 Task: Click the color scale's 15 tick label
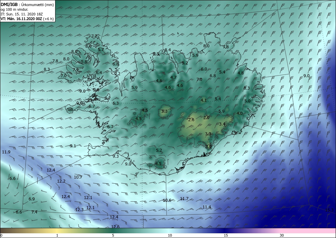226,236
